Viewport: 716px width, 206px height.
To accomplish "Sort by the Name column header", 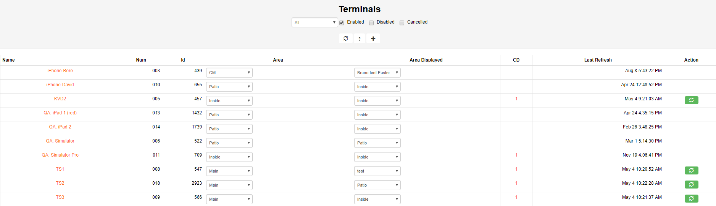I will (x=9, y=60).
